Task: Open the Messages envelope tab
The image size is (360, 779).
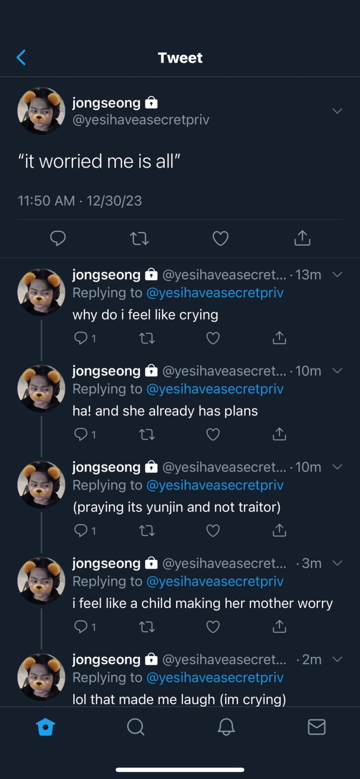Action: point(317,727)
